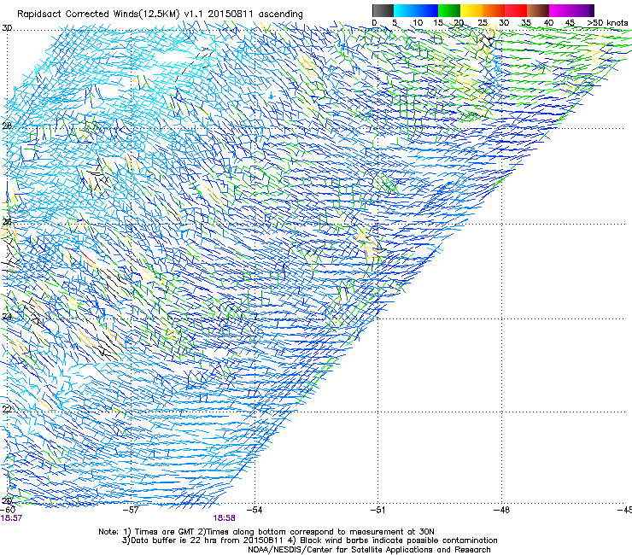Click the magenta 40-45 knots legend swatch
The image size is (632, 555).
pyautogui.click(x=560, y=10)
